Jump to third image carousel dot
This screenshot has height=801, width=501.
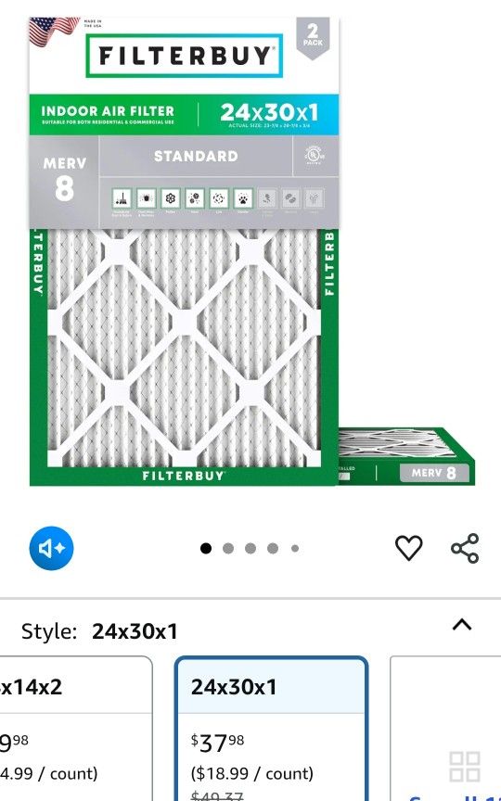(250, 548)
